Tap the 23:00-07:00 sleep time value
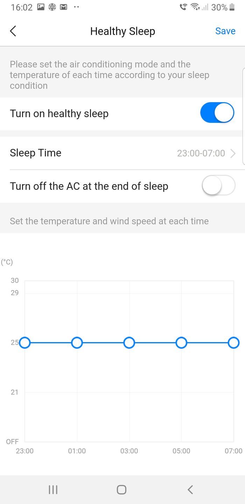Viewport: 245px width, 504px height. point(201,153)
